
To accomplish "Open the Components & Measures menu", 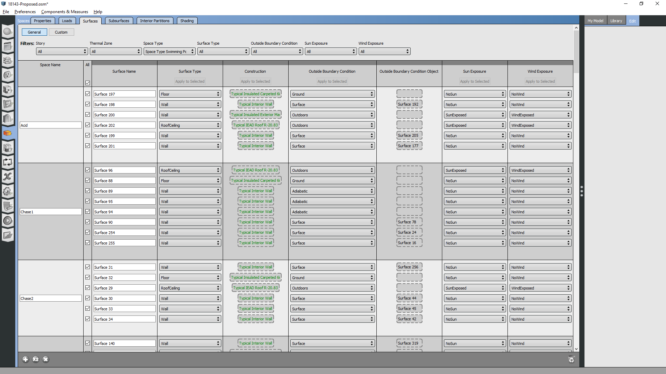I will pos(65,12).
